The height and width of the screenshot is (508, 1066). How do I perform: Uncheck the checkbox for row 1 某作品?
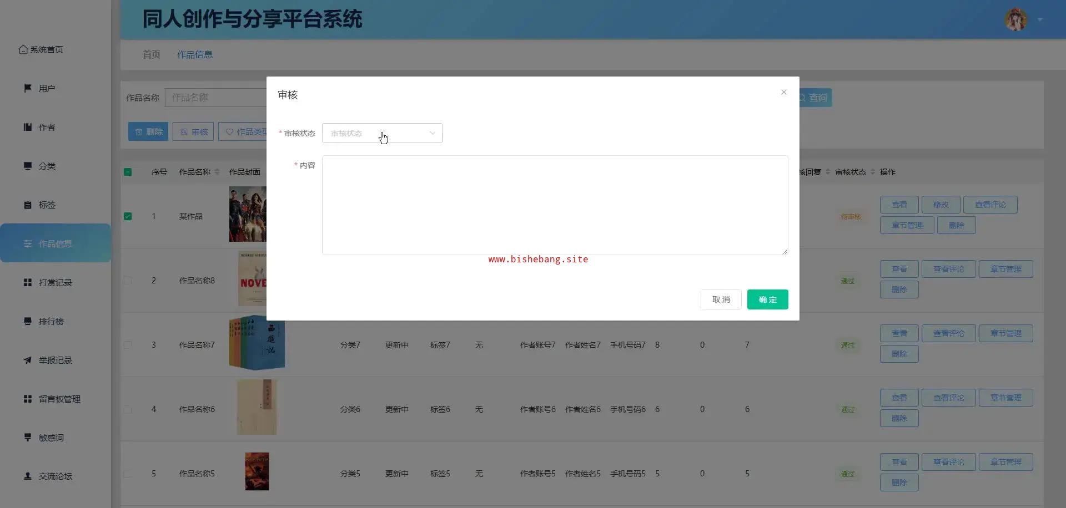tap(128, 216)
